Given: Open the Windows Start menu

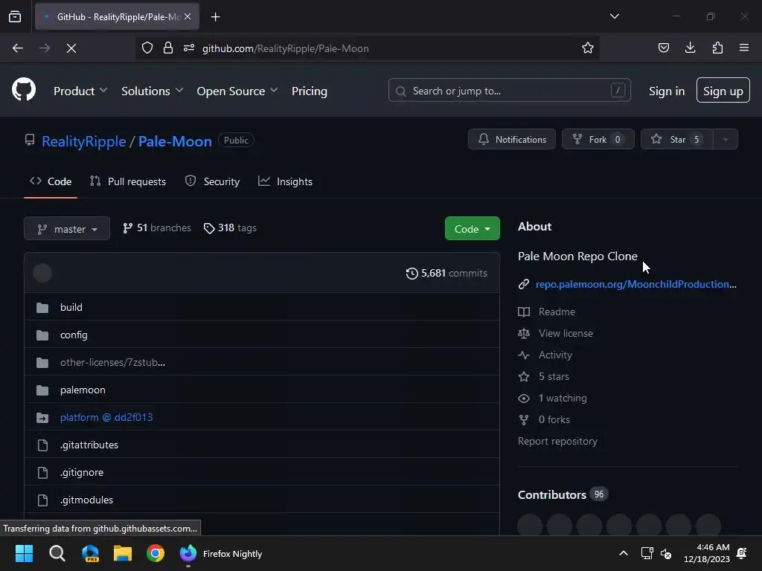Looking at the screenshot, I should click(x=24, y=553).
